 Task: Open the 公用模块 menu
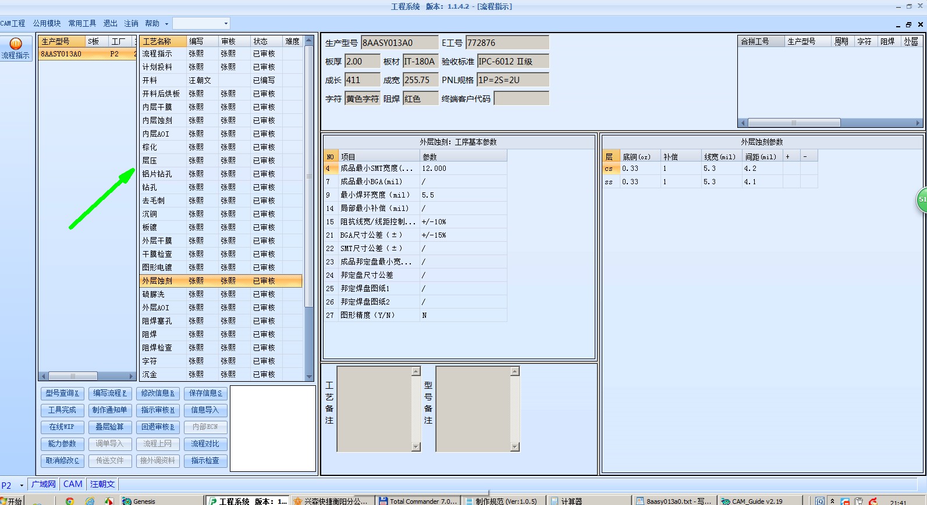[47, 23]
